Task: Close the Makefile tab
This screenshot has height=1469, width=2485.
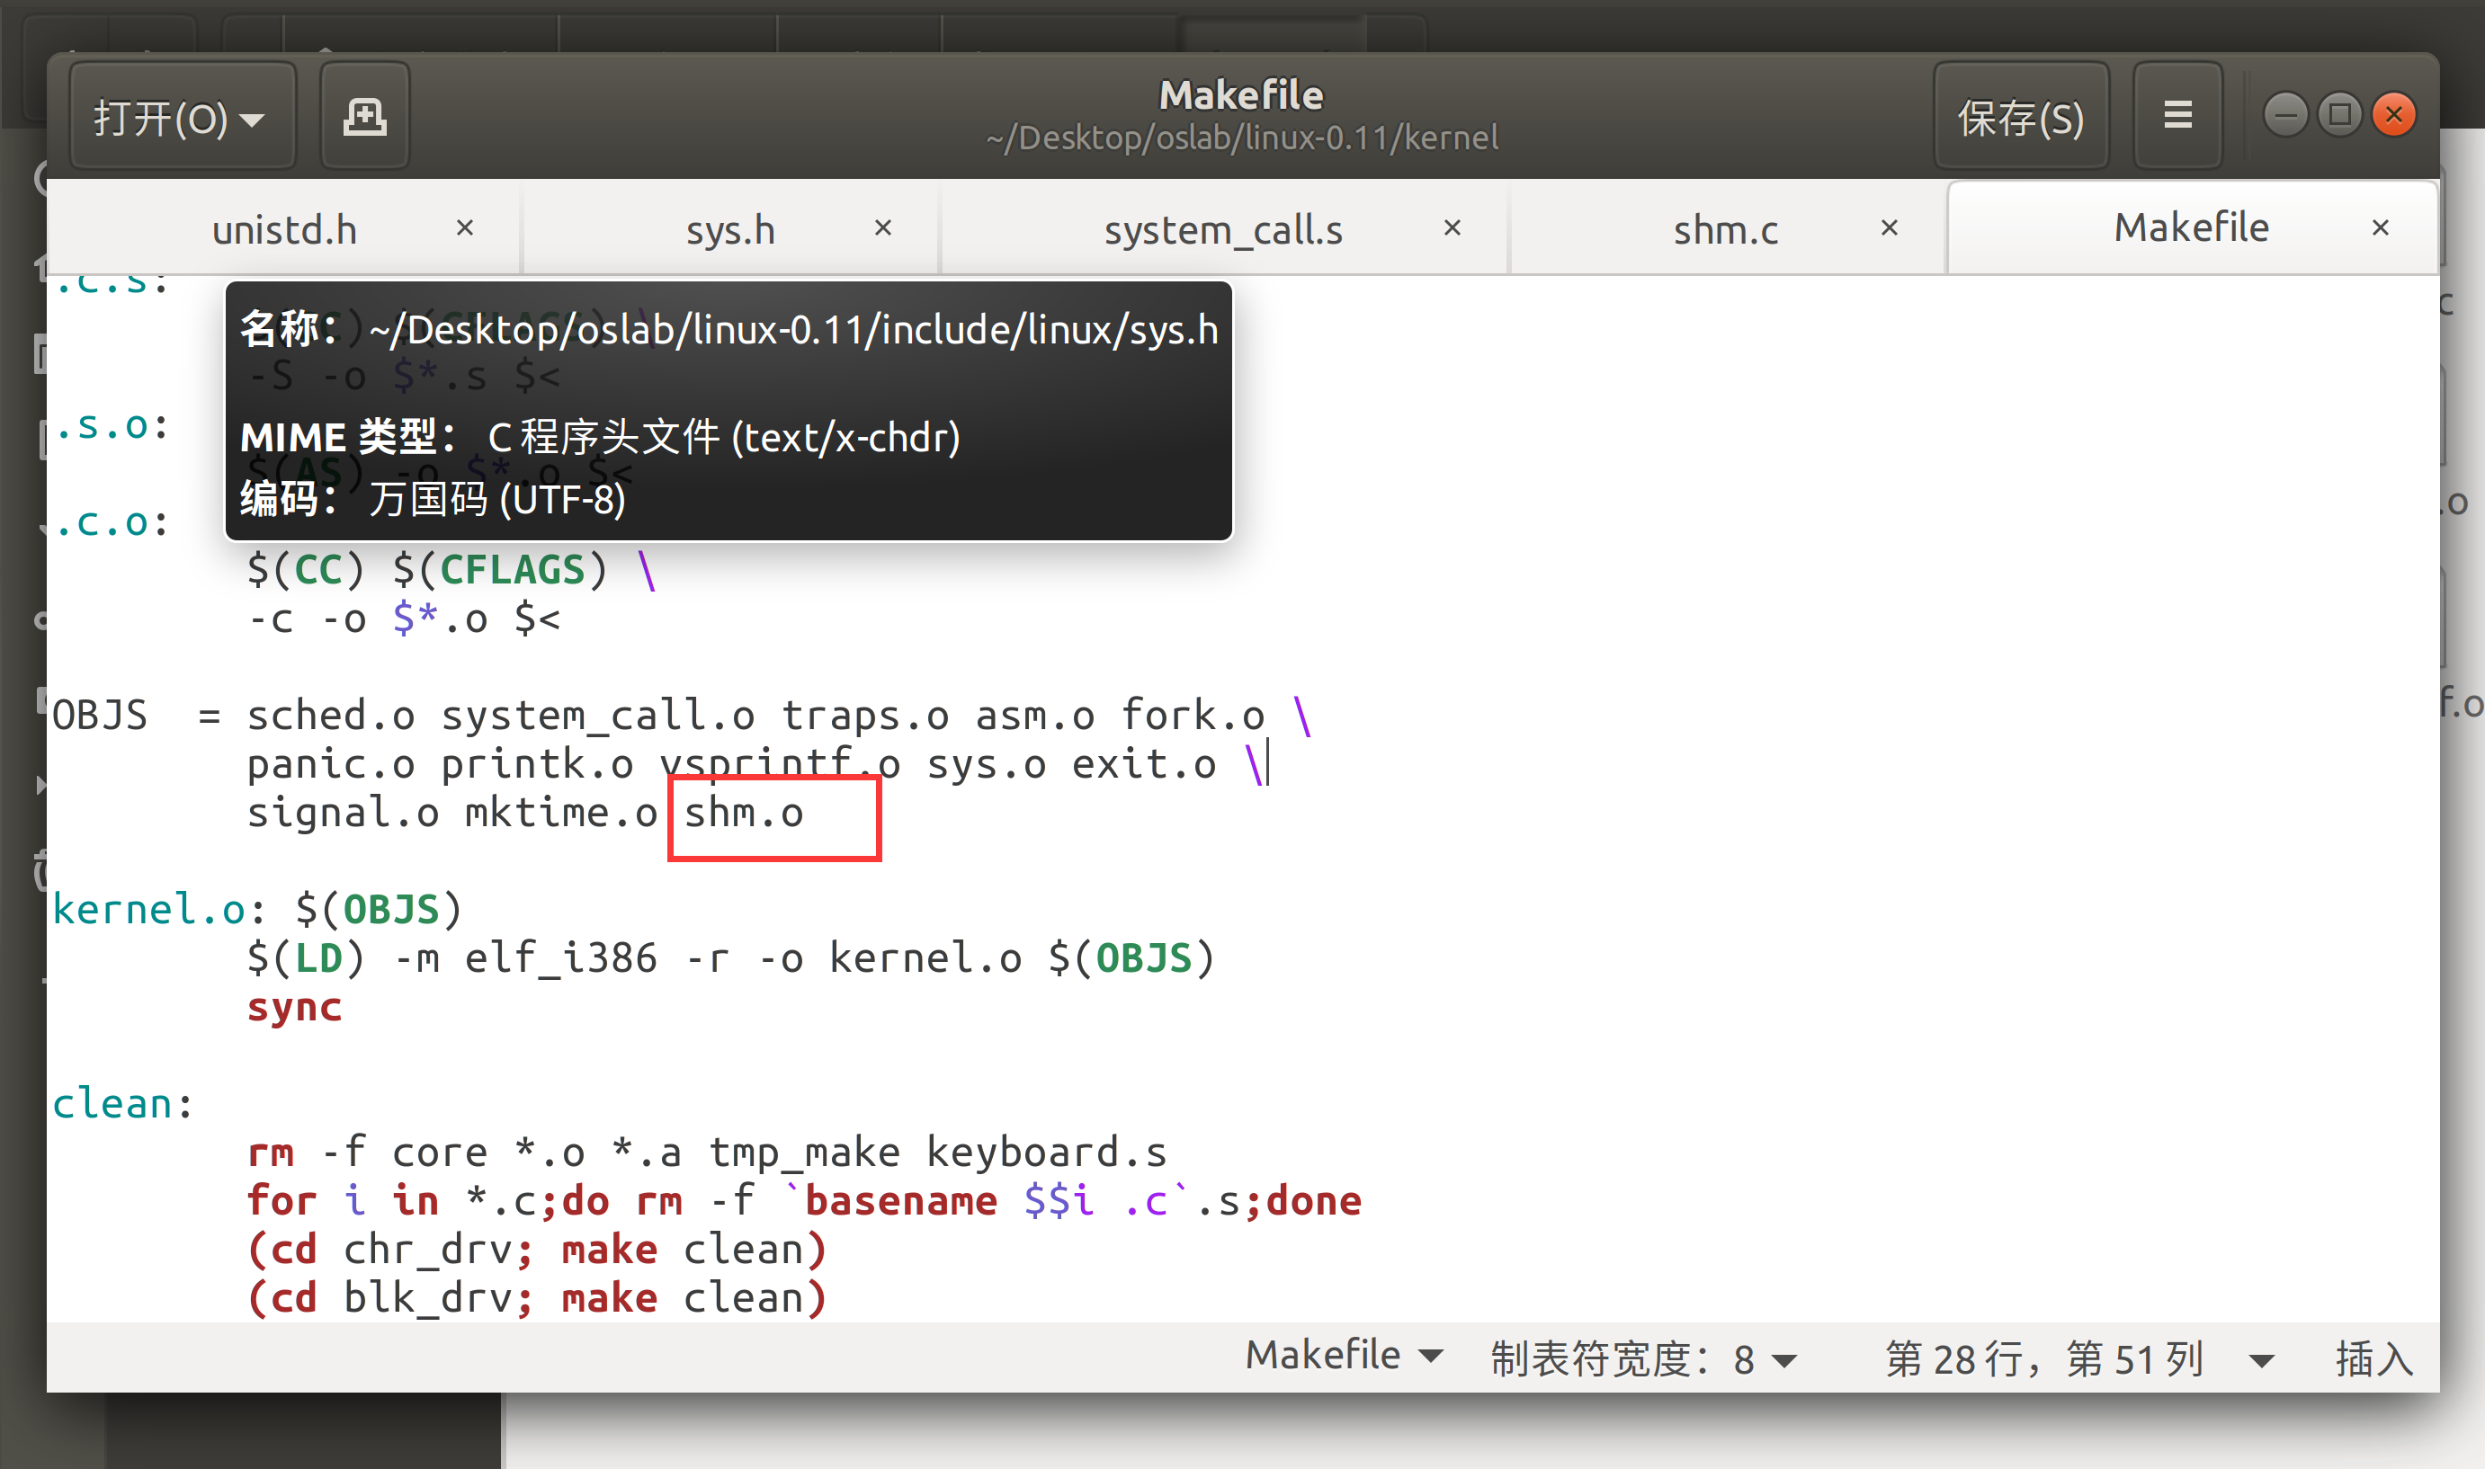Action: click(2381, 228)
